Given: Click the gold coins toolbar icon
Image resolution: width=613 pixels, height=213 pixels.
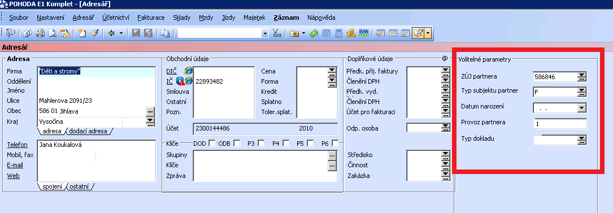Looking at the screenshot, I should pos(351,33).
